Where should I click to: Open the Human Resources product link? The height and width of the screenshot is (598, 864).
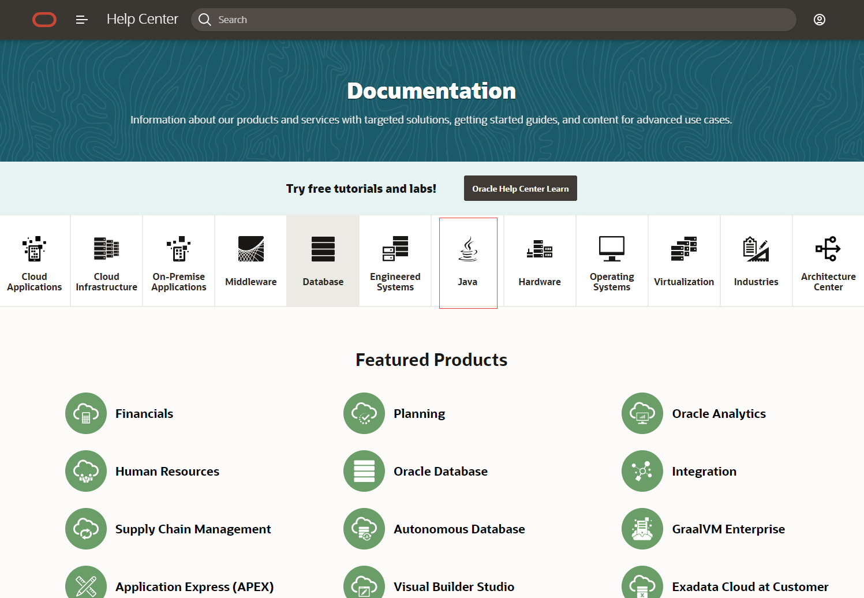[x=167, y=472]
